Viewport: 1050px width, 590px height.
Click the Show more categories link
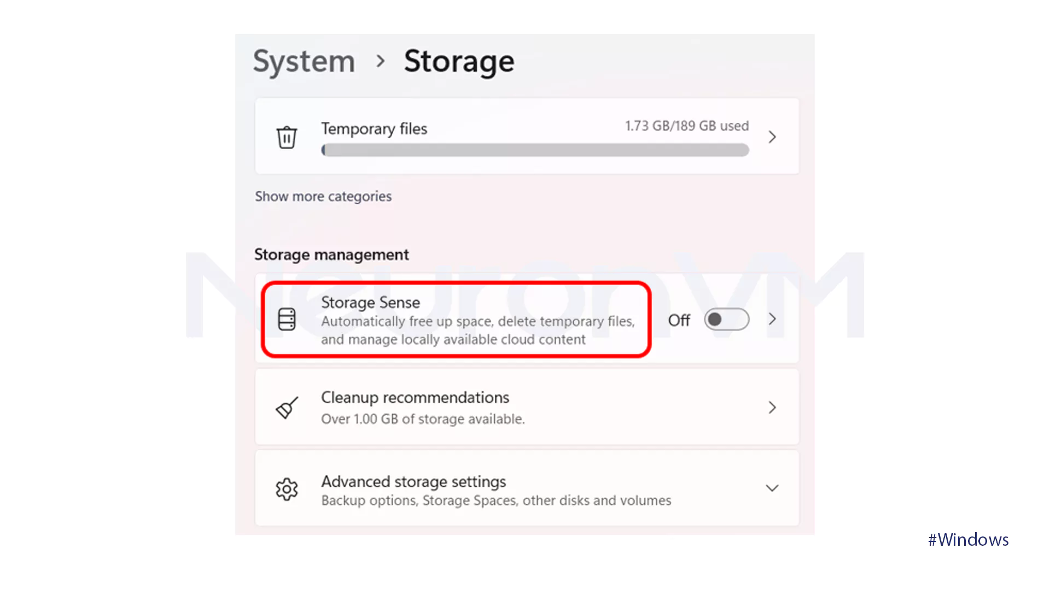coord(323,196)
